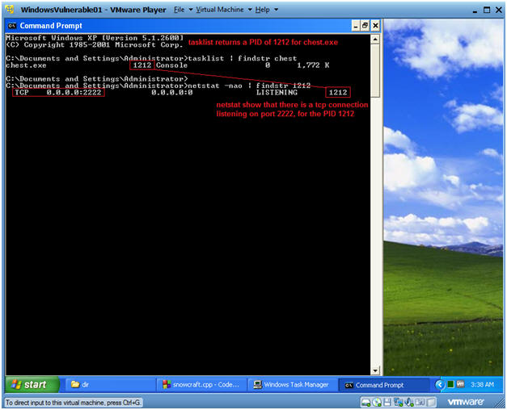Switch to snowcraft.cpp Code taskbar window
This screenshot has width=507, height=410.
click(202, 384)
